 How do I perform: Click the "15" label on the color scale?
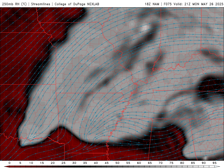tap(42, 163)
